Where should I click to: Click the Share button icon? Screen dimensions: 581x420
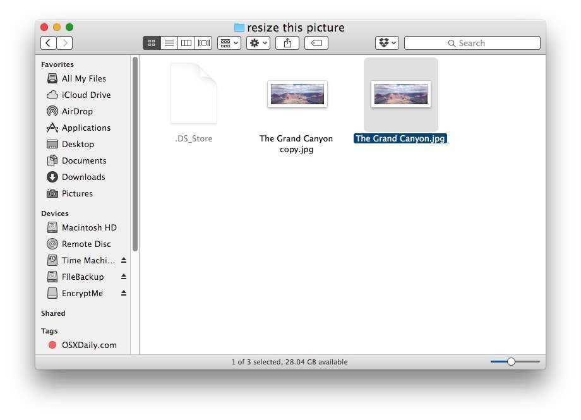click(x=287, y=43)
